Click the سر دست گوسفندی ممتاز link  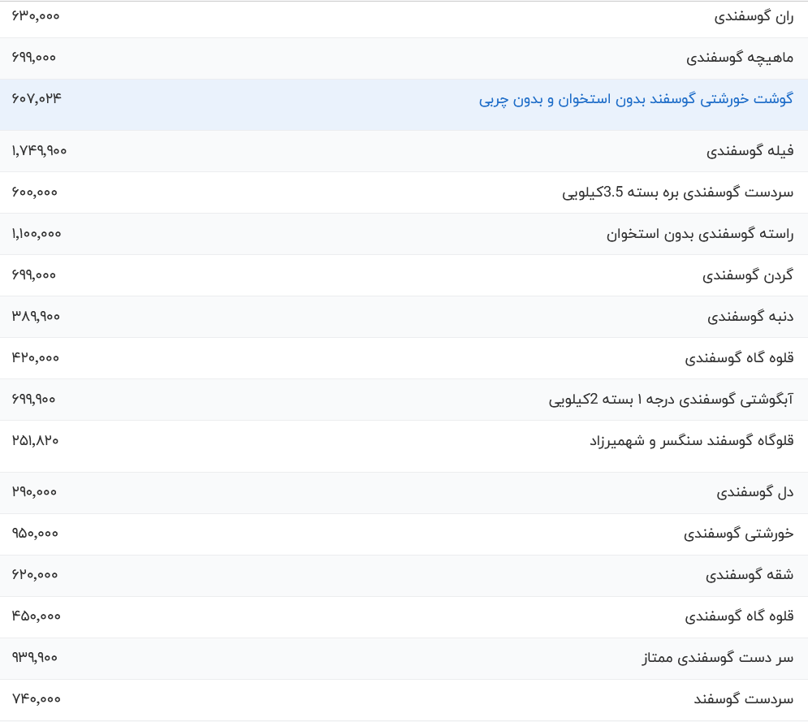pos(717,658)
